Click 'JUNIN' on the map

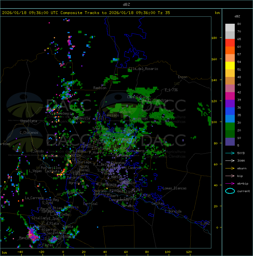112,185
